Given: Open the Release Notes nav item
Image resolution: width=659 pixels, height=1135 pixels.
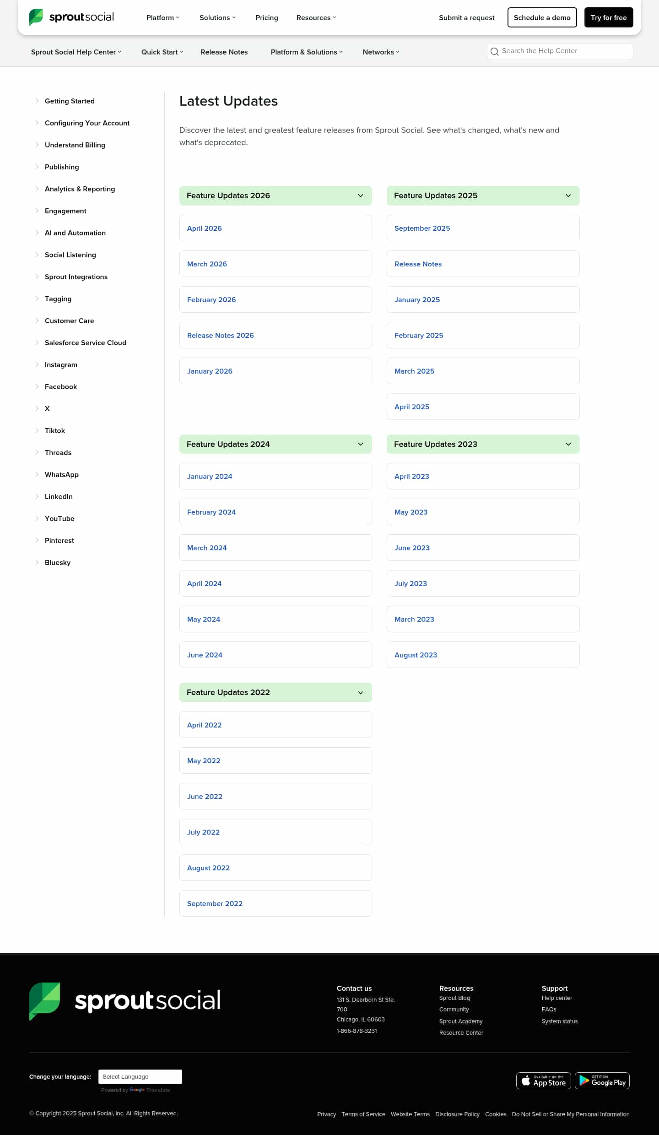Looking at the screenshot, I should (224, 52).
